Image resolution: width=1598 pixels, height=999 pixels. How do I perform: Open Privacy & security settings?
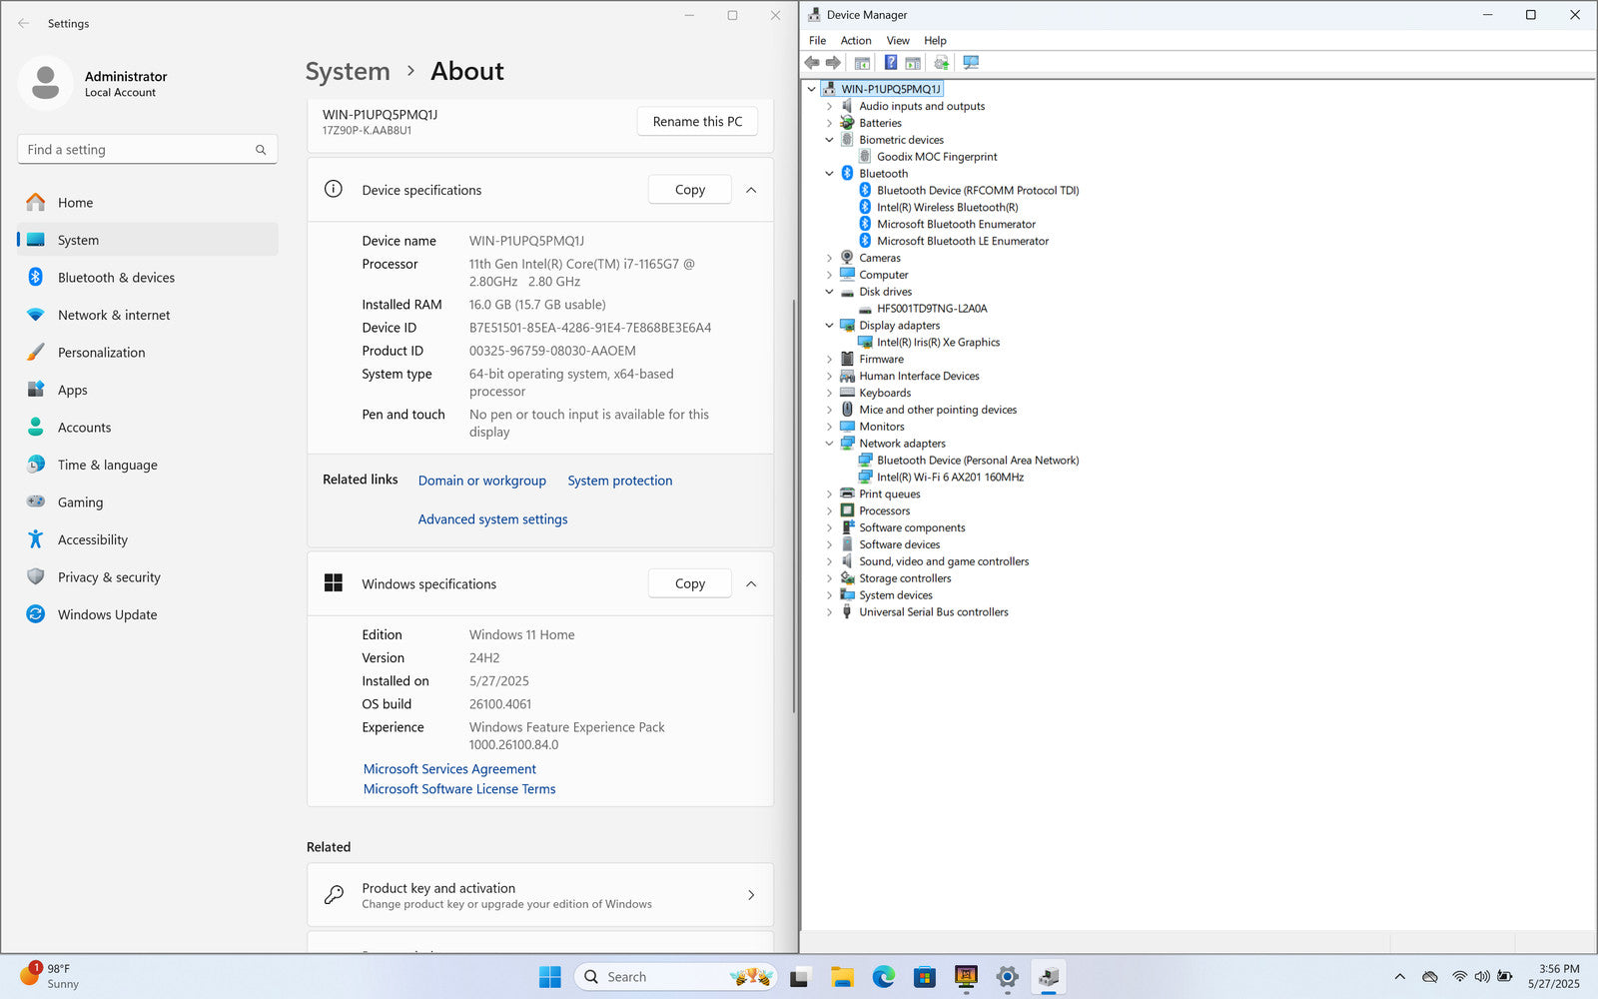(x=148, y=577)
